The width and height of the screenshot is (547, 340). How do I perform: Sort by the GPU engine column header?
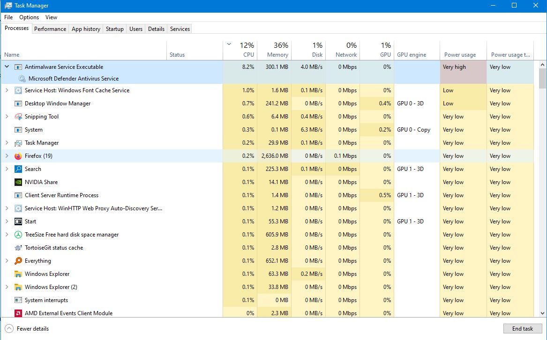point(417,50)
